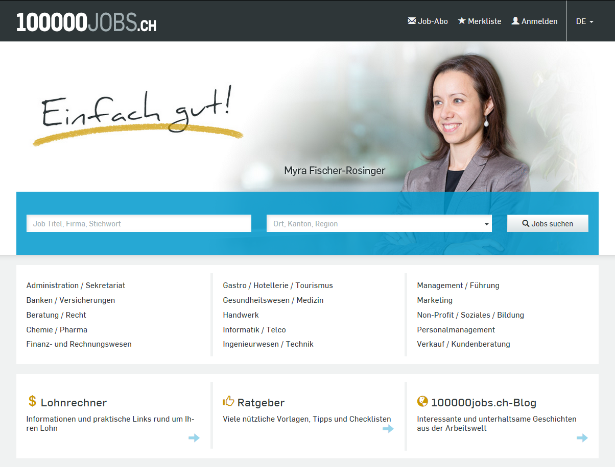Click the arrow icon in Ratgeber box

[x=388, y=429]
